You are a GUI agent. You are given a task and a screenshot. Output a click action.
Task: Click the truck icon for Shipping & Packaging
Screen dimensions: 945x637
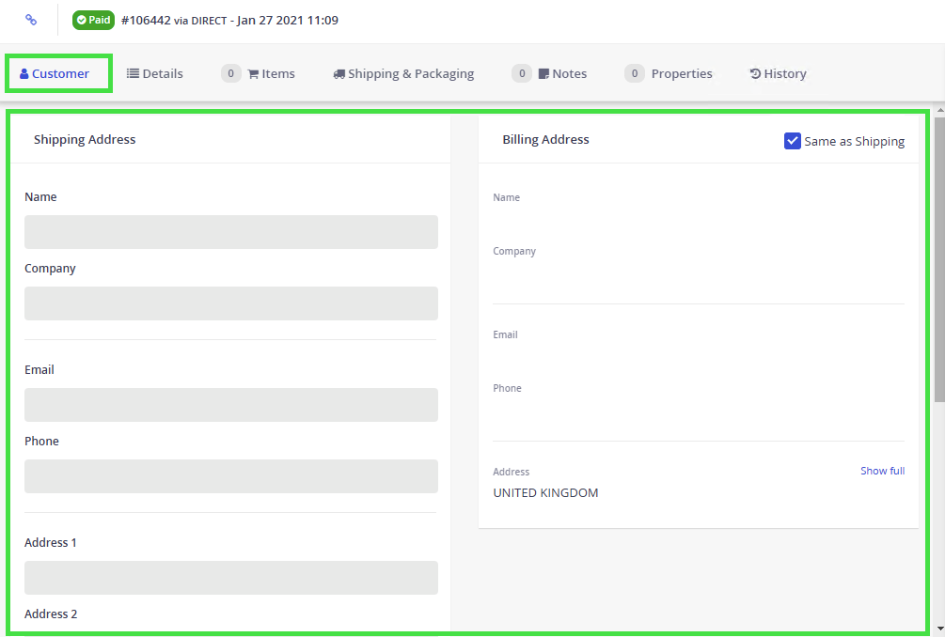pos(339,74)
